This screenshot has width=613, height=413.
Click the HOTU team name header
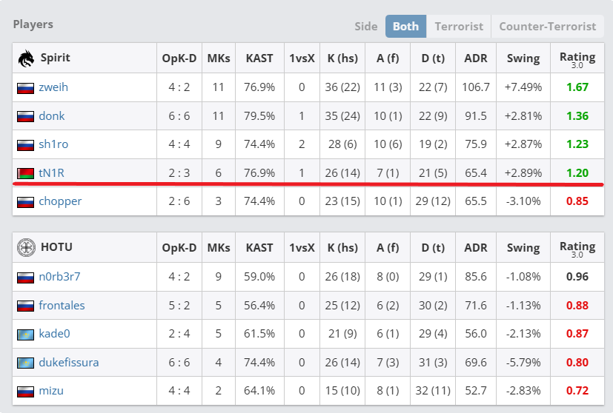click(56, 248)
